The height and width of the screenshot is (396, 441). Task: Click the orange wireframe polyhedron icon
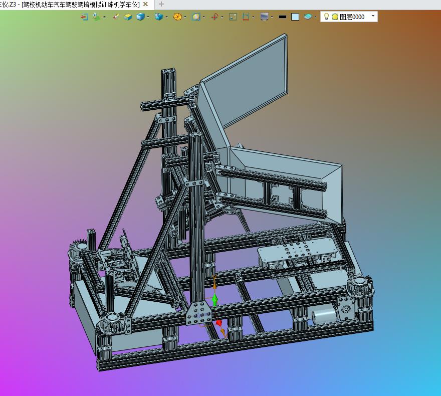[x=177, y=17]
